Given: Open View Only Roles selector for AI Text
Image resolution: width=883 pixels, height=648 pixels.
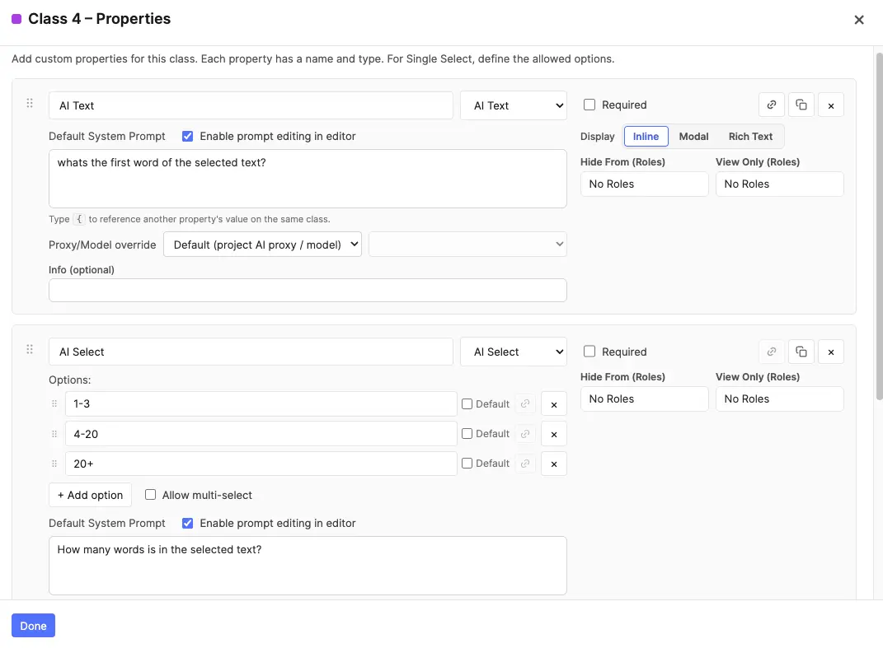Looking at the screenshot, I should (x=779, y=184).
